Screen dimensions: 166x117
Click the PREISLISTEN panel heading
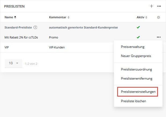point(14,6)
